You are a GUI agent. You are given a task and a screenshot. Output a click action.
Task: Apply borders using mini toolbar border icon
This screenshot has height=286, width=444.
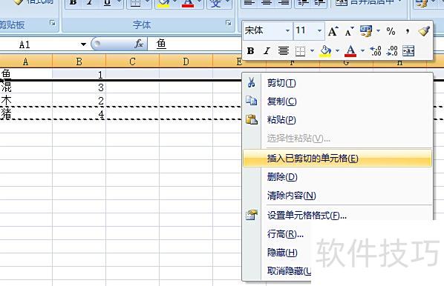coord(300,51)
